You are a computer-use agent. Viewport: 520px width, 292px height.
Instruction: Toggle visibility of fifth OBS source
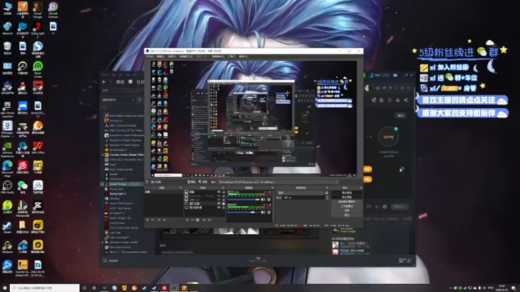click(218, 208)
